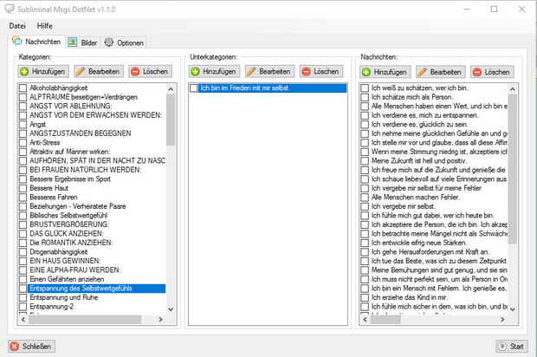This screenshot has width=537, height=357.
Task: Select the category 'ANGSTZUSTÄNDEN BEGEGNEN'
Action: (81, 133)
